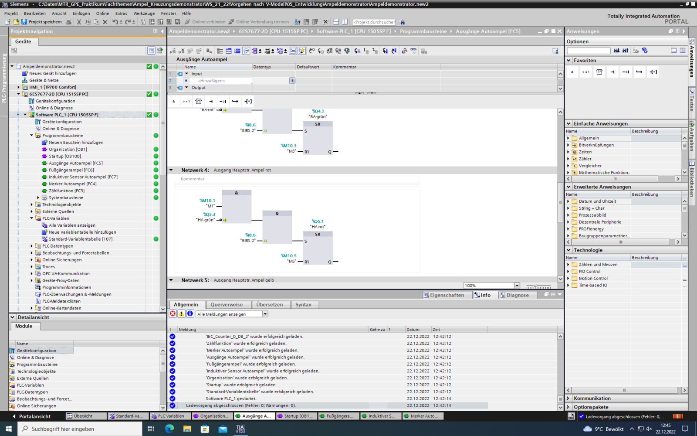Image resolution: width=697 pixels, height=436 pixels.
Task: Collapse Netzwerk 4 in the editor
Action: (x=171, y=170)
